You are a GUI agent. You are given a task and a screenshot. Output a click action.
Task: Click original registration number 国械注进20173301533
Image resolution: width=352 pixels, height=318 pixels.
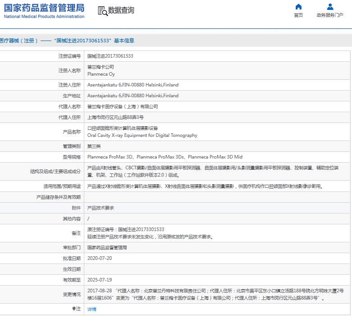click(141, 229)
